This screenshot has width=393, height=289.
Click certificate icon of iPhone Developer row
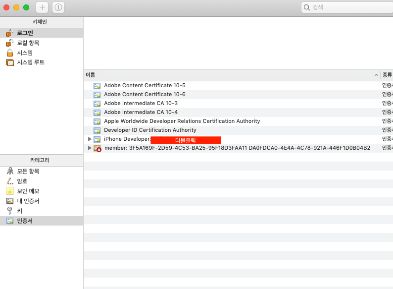coord(97,139)
